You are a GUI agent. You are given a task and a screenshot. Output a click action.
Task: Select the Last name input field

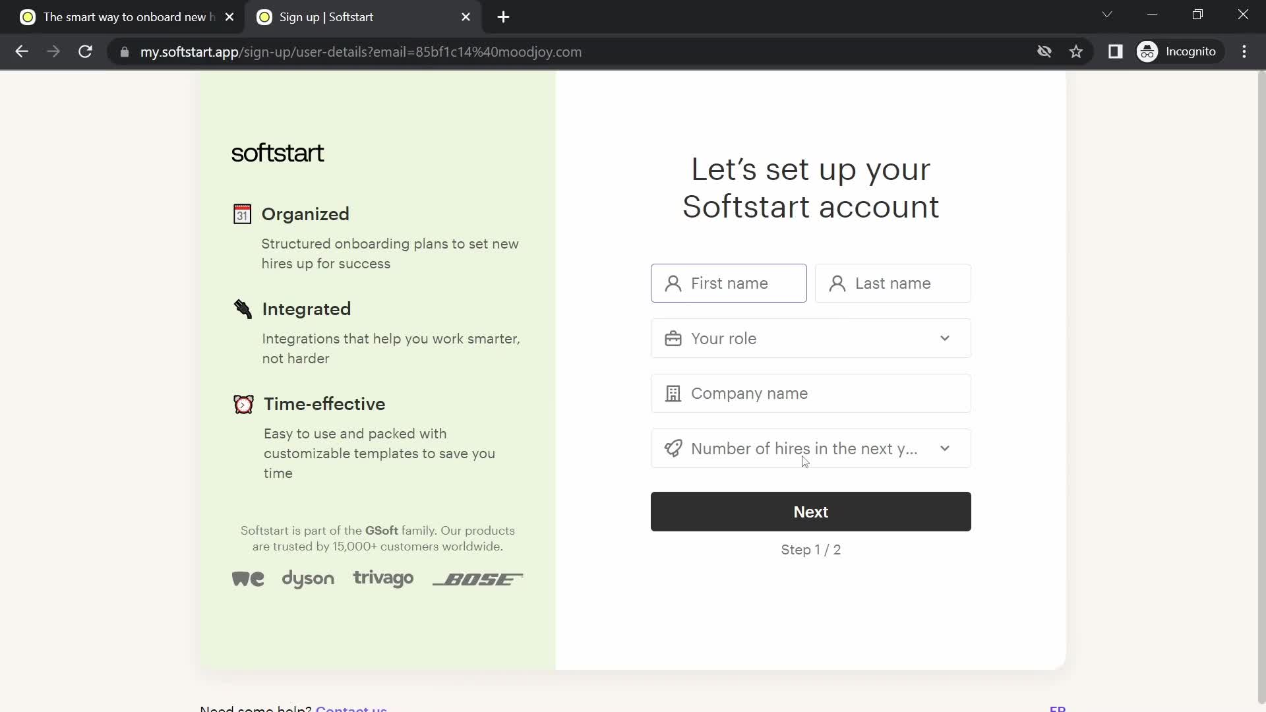pyautogui.click(x=893, y=283)
